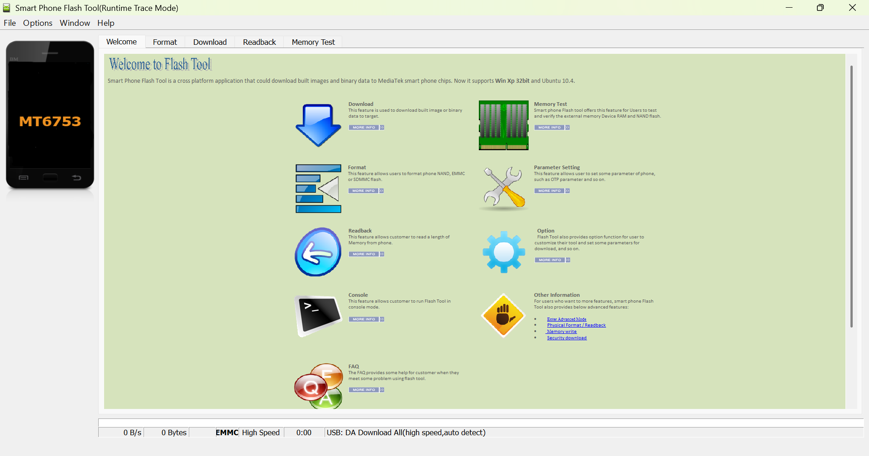869x456 pixels.
Task: Click MORE INFO under Console
Action: (x=364, y=319)
